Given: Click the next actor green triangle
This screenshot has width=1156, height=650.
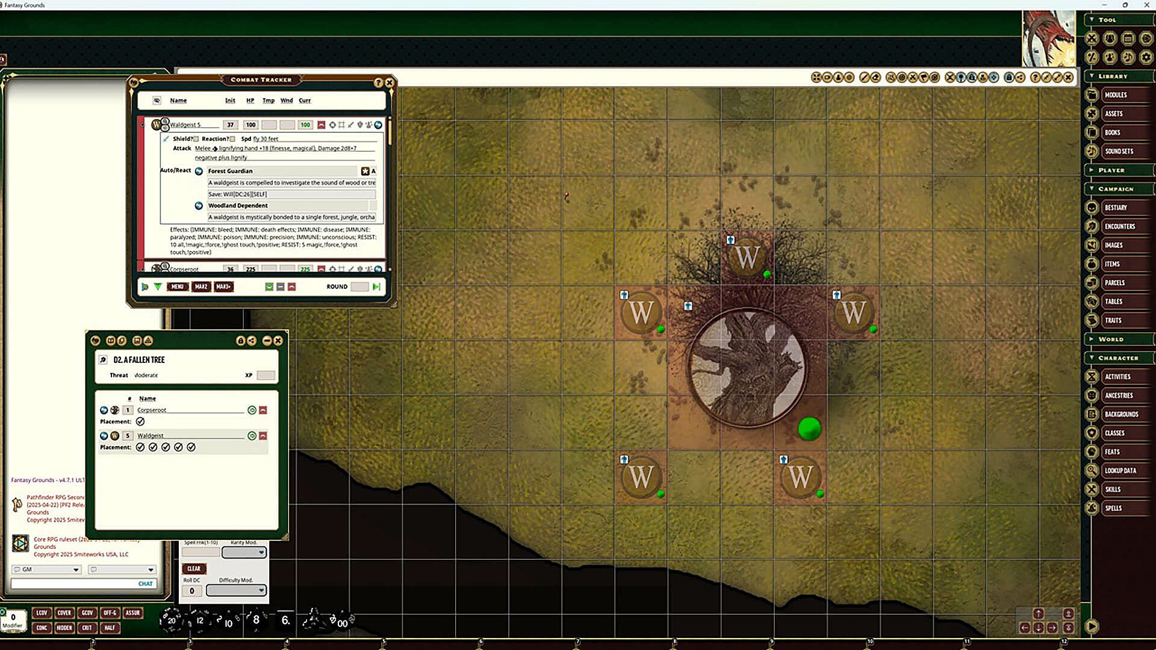Looking at the screenshot, I should (158, 286).
